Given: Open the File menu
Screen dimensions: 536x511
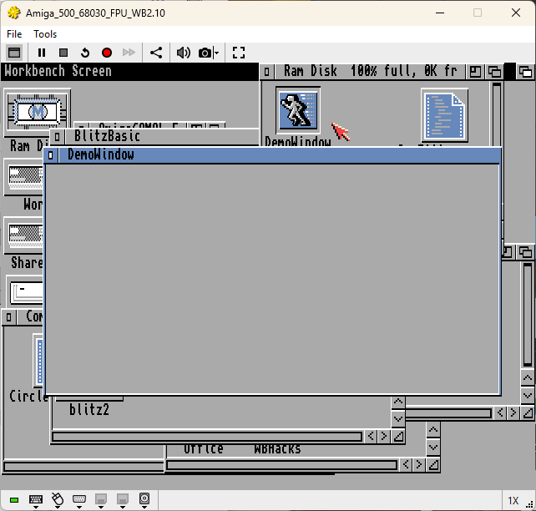Looking at the screenshot, I should click(14, 34).
